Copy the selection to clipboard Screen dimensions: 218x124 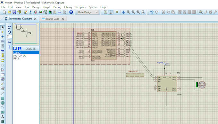pyautogui.click(x=168, y=12)
